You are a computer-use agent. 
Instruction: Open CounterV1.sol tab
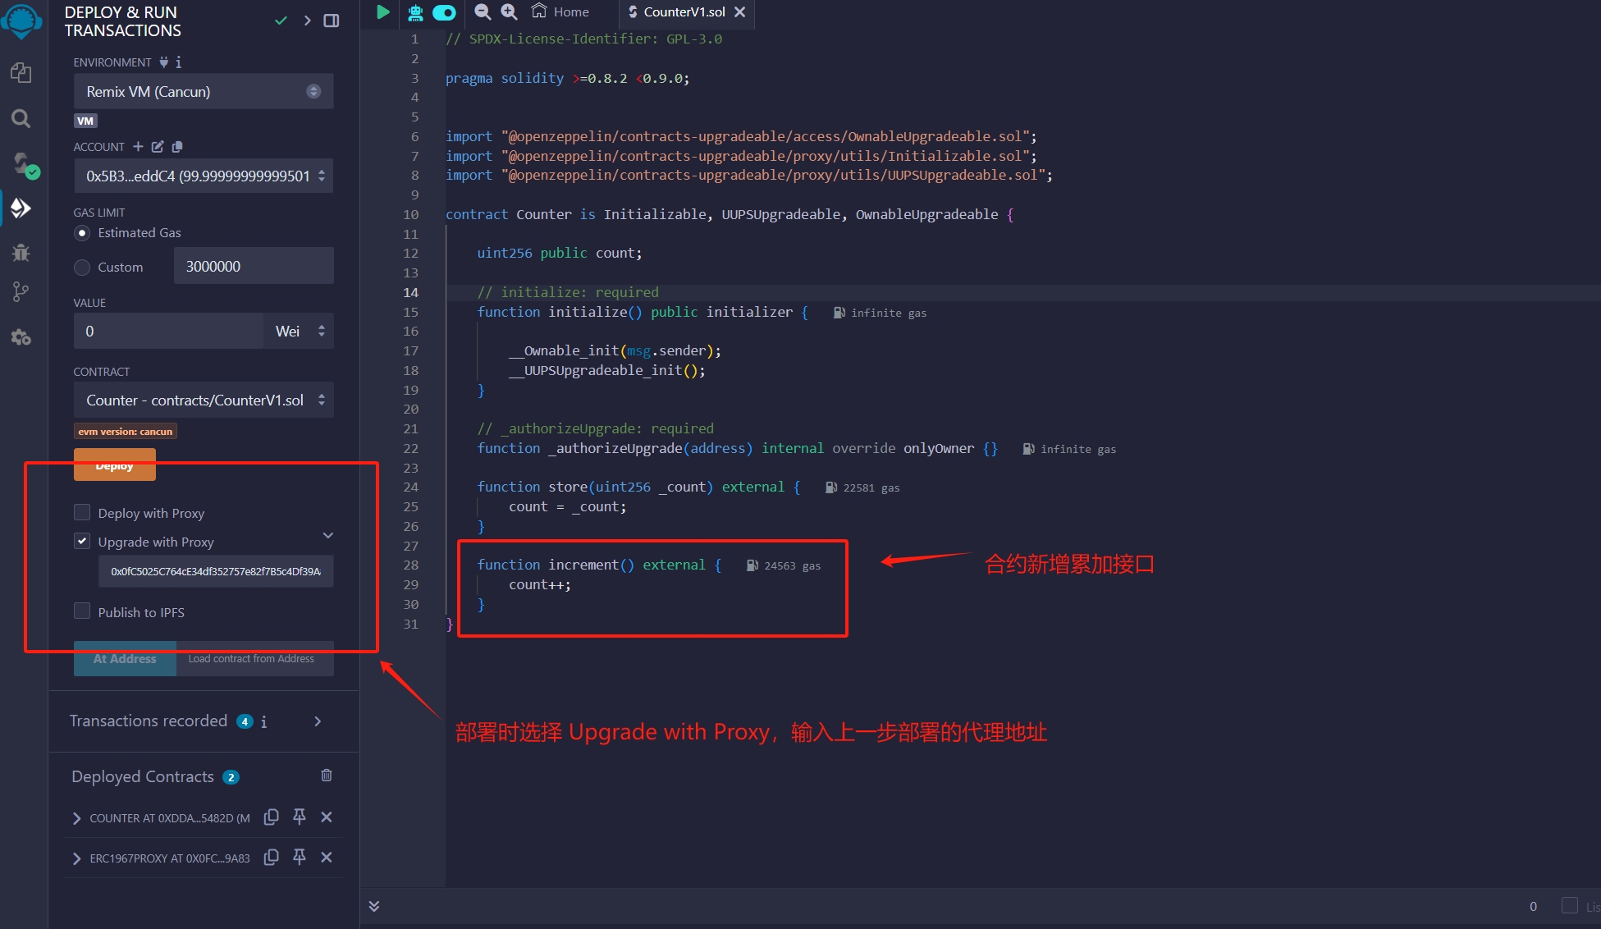click(684, 12)
